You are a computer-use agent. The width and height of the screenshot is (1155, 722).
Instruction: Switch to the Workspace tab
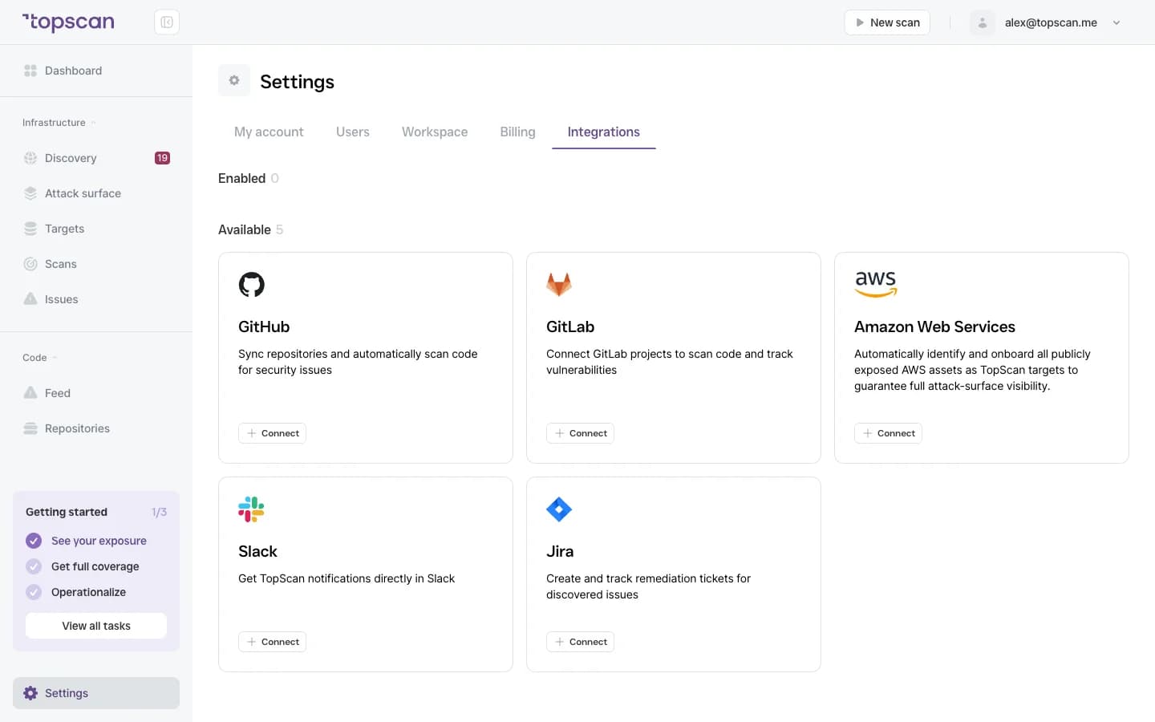click(x=435, y=132)
